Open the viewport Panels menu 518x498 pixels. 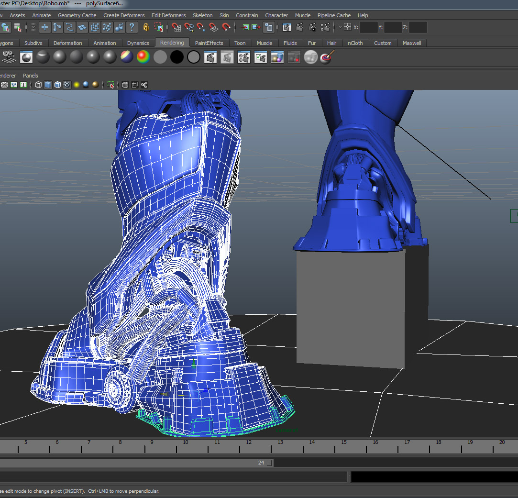(31, 76)
